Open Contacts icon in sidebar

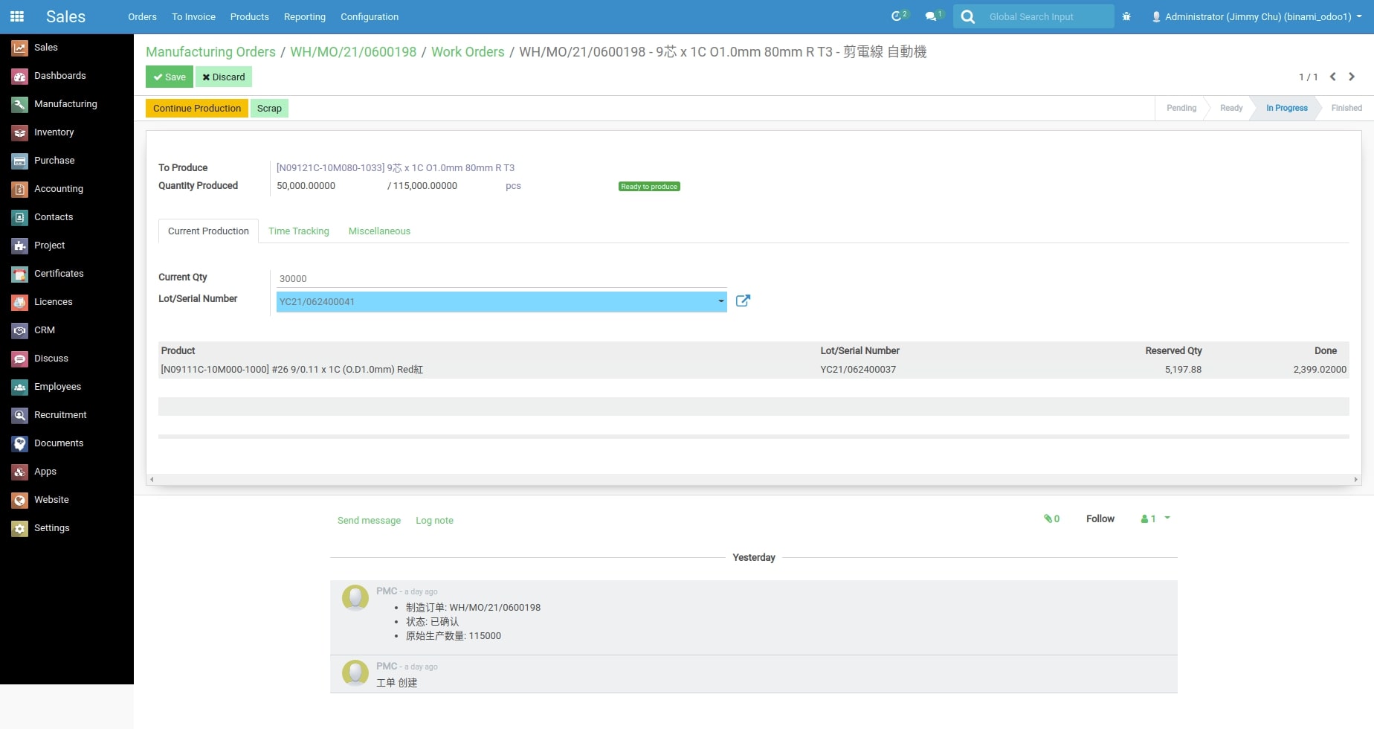20,217
